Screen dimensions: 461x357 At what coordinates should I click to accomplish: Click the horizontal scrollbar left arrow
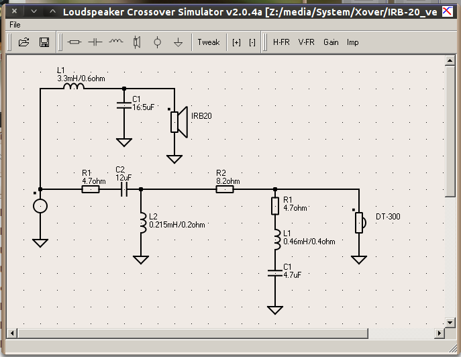tap(12, 334)
